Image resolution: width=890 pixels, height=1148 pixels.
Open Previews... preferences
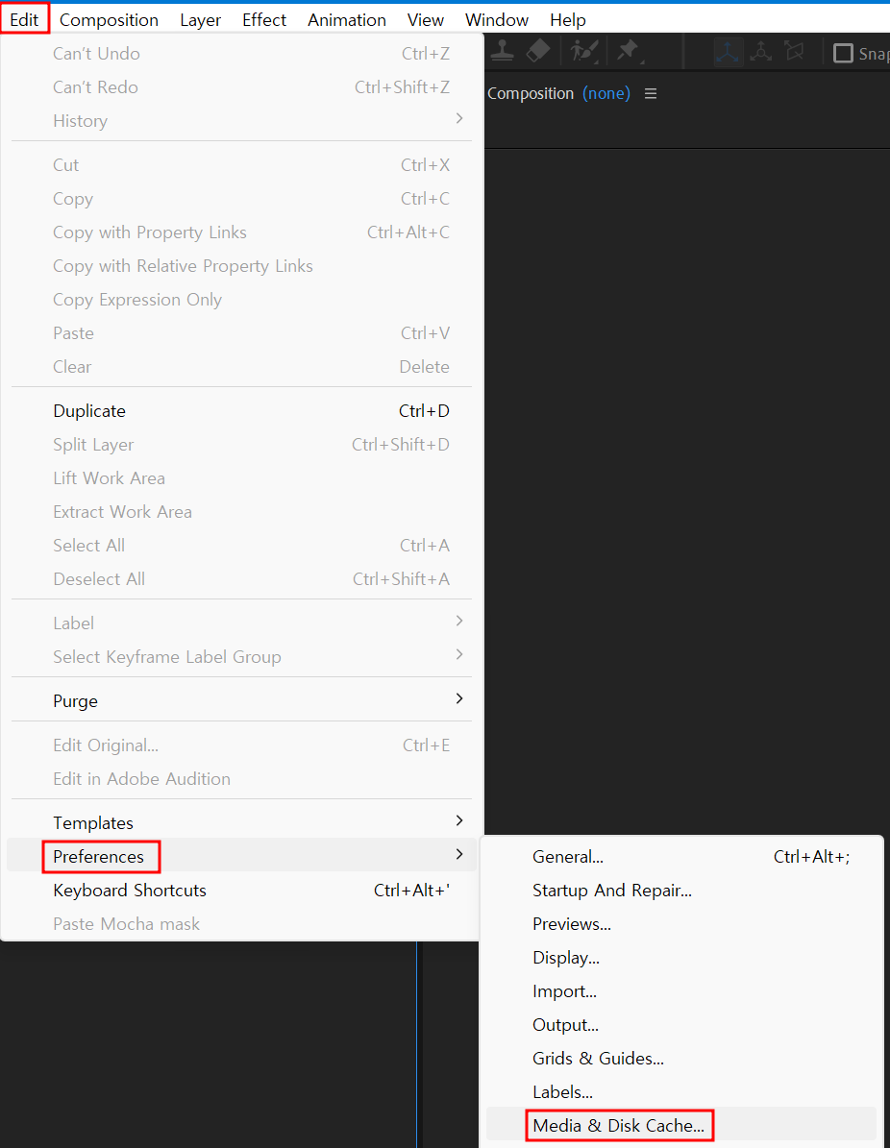tap(681, 924)
